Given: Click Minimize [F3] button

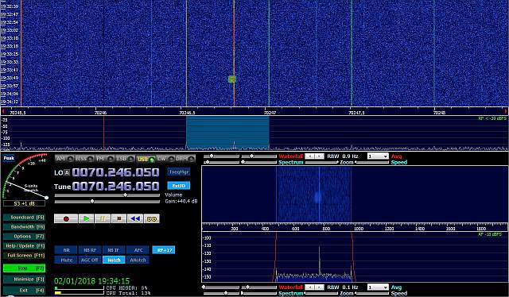Looking at the screenshot, I should coord(24,280).
